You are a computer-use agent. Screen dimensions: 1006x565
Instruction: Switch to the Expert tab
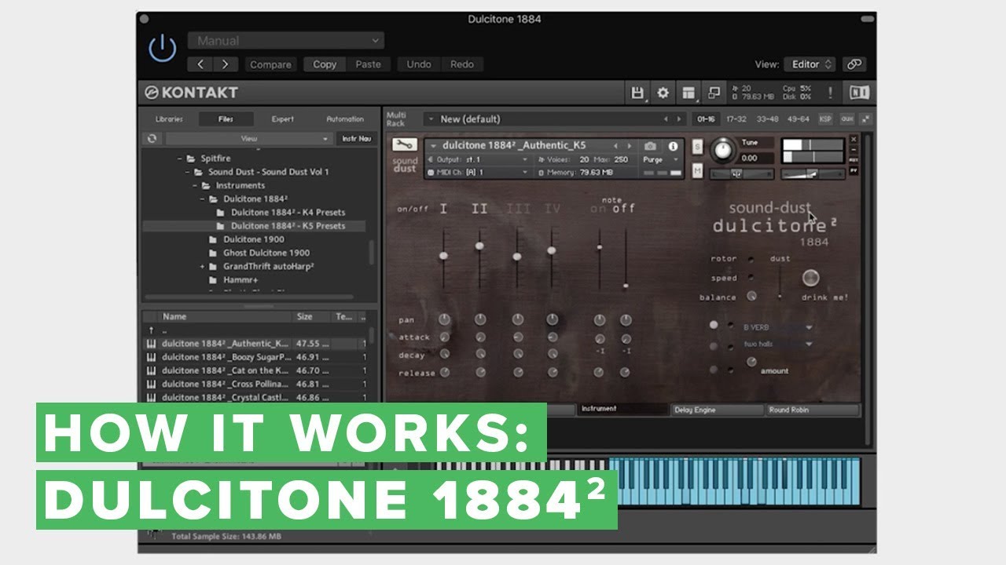[x=283, y=119]
